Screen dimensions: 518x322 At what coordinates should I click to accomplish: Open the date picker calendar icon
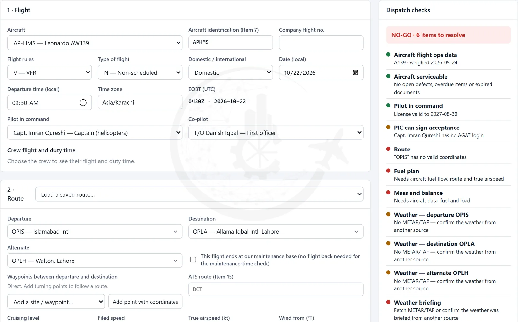pyautogui.click(x=355, y=72)
